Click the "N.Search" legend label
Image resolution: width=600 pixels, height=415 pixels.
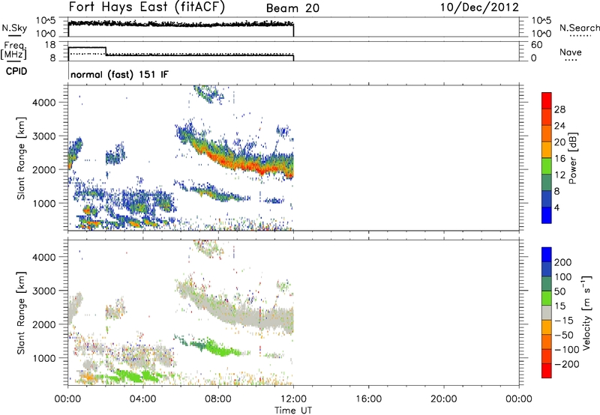coord(580,28)
